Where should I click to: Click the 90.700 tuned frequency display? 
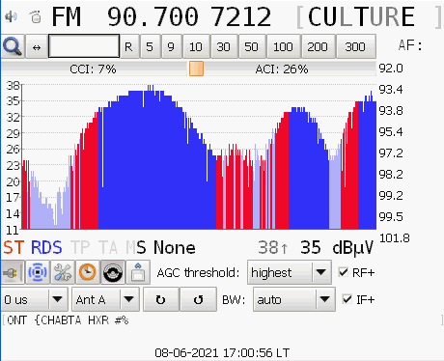tap(153, 16)
